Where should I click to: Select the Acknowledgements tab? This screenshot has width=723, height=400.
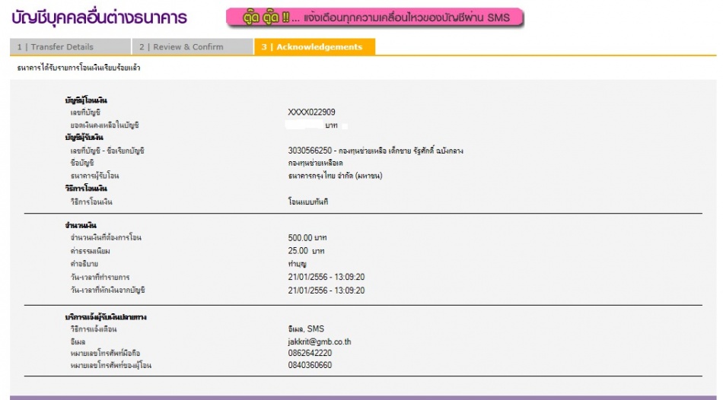(x=312, y=47)
